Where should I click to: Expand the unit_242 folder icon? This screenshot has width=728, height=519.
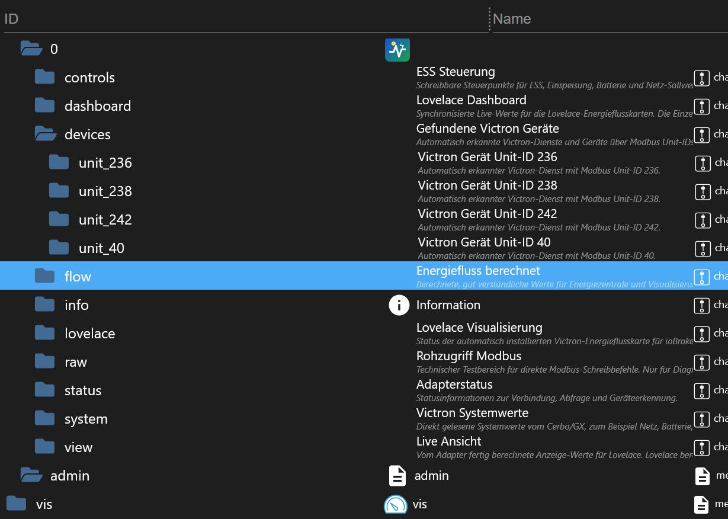(x=59, y=219)
